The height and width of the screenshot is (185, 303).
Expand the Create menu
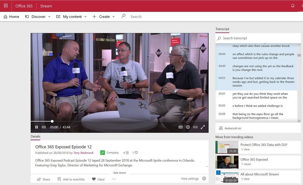(104, 17)
